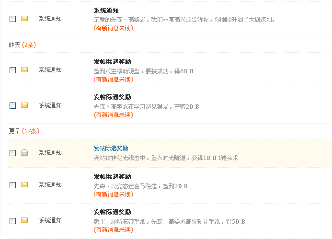The image size is (332, 239).
Task: Click sender 系统通知 in the 大尉级别 row
Action: (50, 19)
